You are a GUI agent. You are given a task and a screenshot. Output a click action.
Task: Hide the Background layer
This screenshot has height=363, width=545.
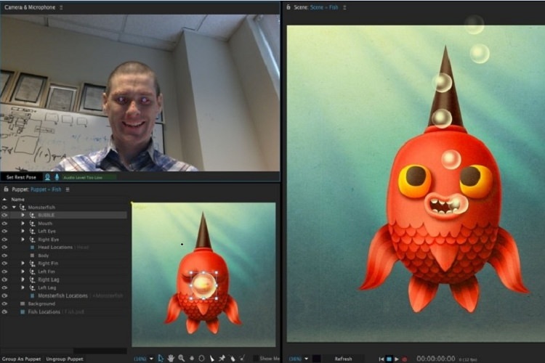(4, 304)
